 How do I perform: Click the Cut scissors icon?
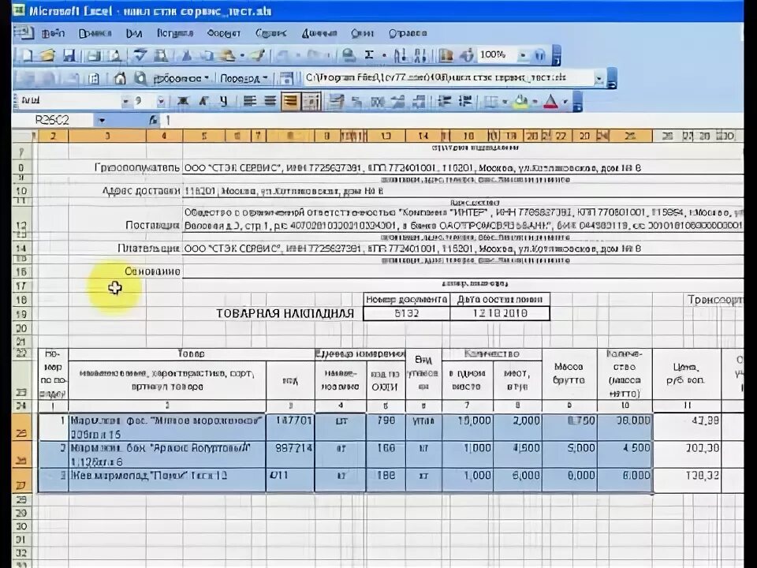[187, 55]
